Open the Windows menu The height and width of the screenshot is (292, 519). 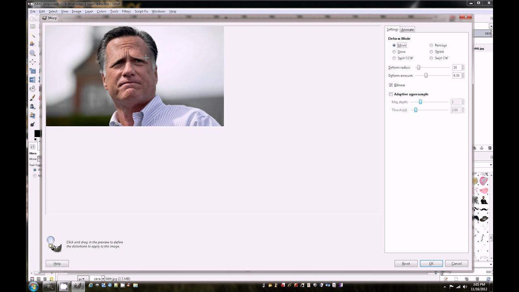point(159,11)
